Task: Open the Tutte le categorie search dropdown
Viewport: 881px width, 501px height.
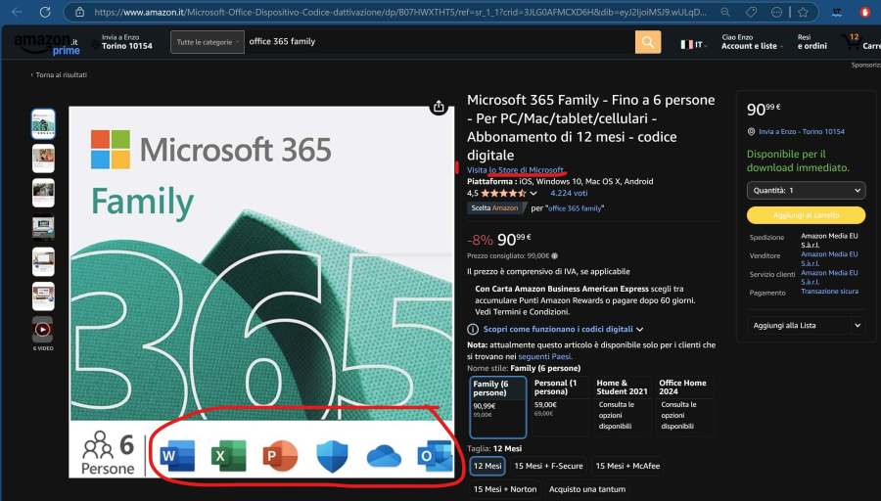Action: tap(209, 42)
